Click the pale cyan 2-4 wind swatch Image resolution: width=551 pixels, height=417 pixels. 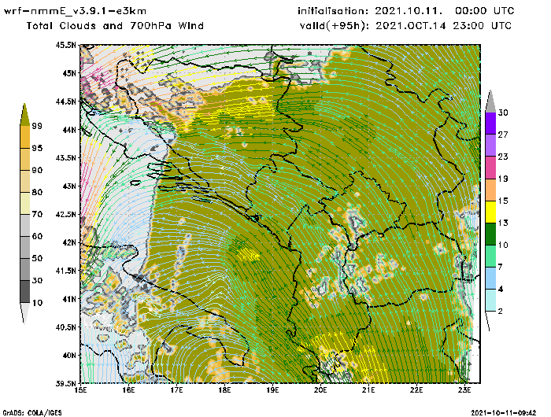click(x=490, y=301)
